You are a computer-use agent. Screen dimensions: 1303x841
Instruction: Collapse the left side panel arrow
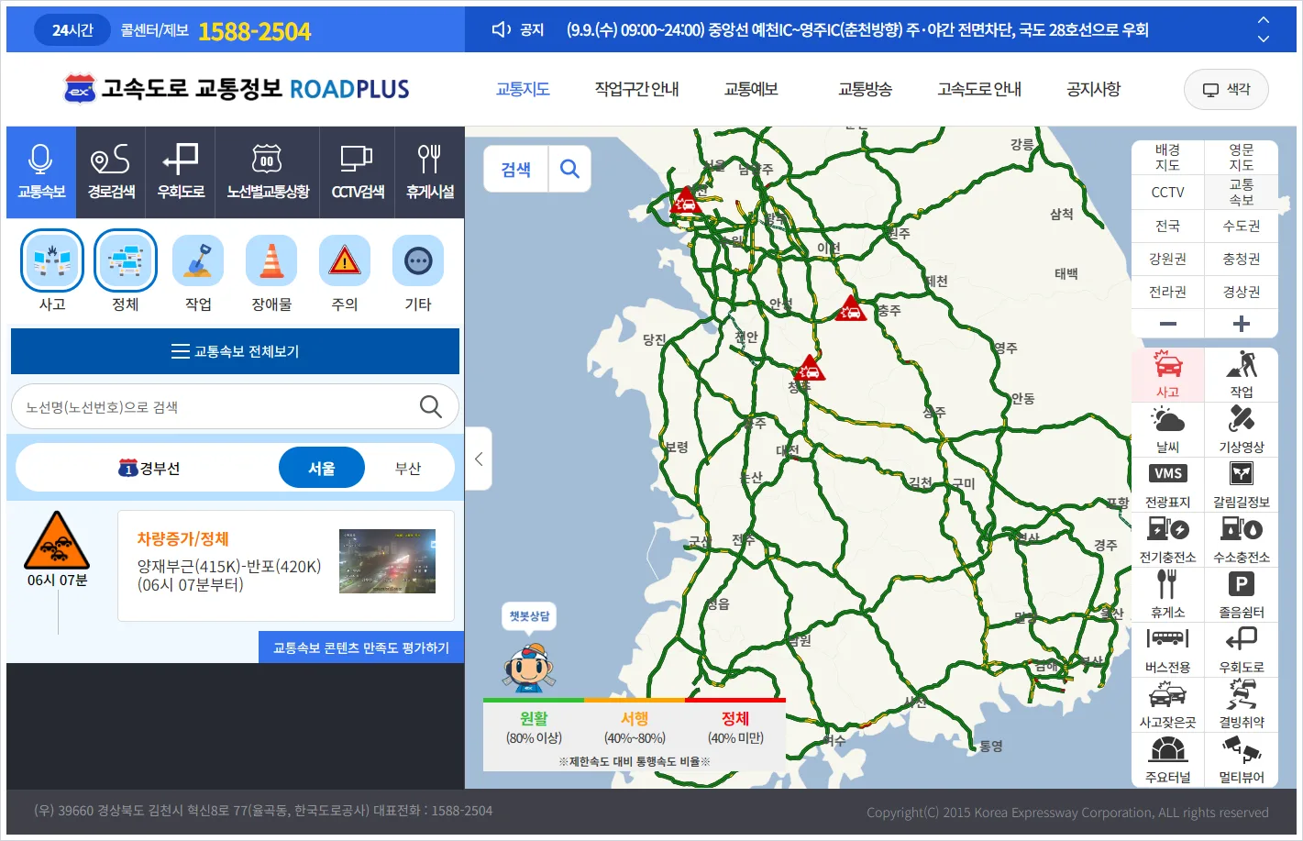pyautogui.click(x=479, y=459)
